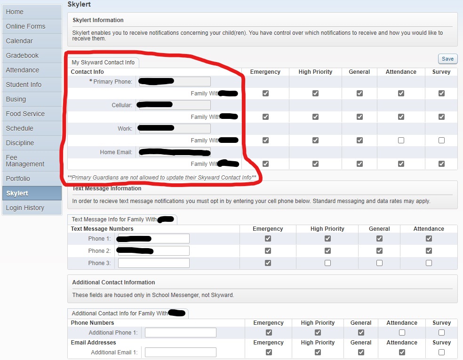This screenshot has height=360, width=463.
Task: Uncheck General for text message Phone 1
Action: 379,238
